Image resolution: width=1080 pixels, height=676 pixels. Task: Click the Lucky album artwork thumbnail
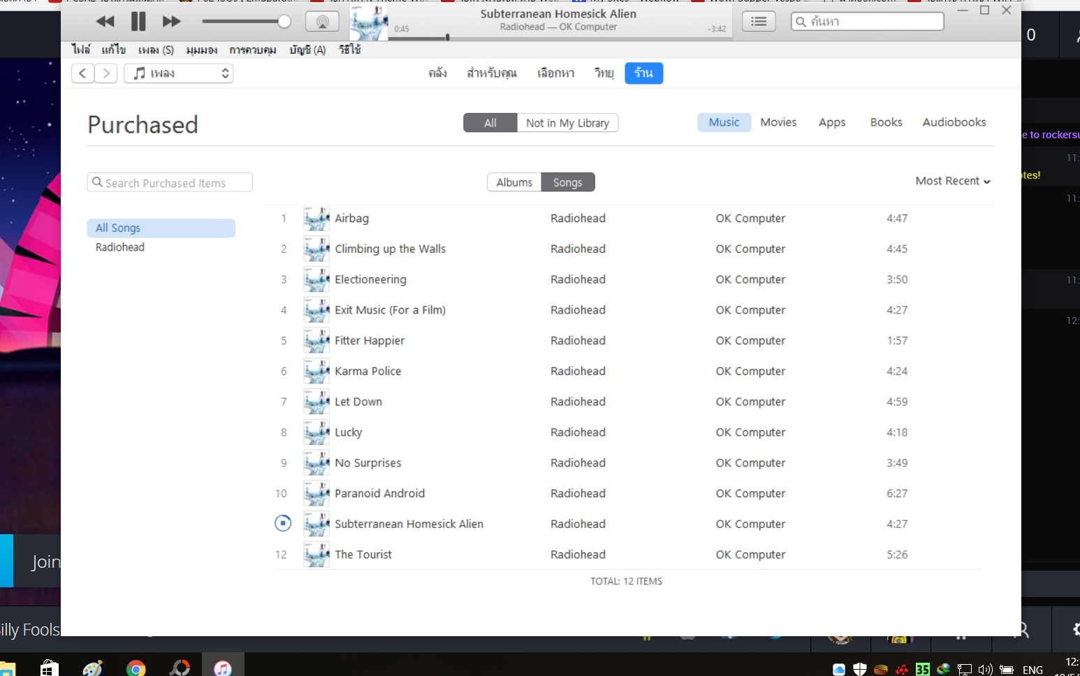click(316, 432)
